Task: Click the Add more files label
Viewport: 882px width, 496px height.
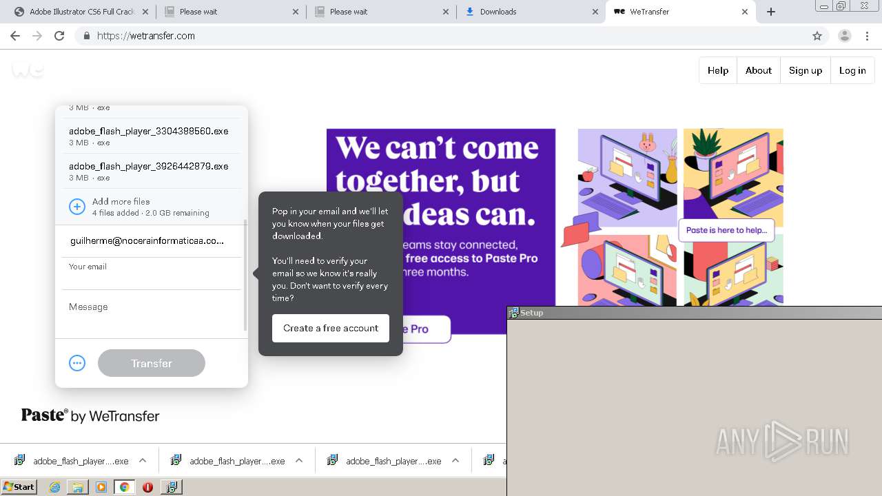Action: [x=121, y=201]
